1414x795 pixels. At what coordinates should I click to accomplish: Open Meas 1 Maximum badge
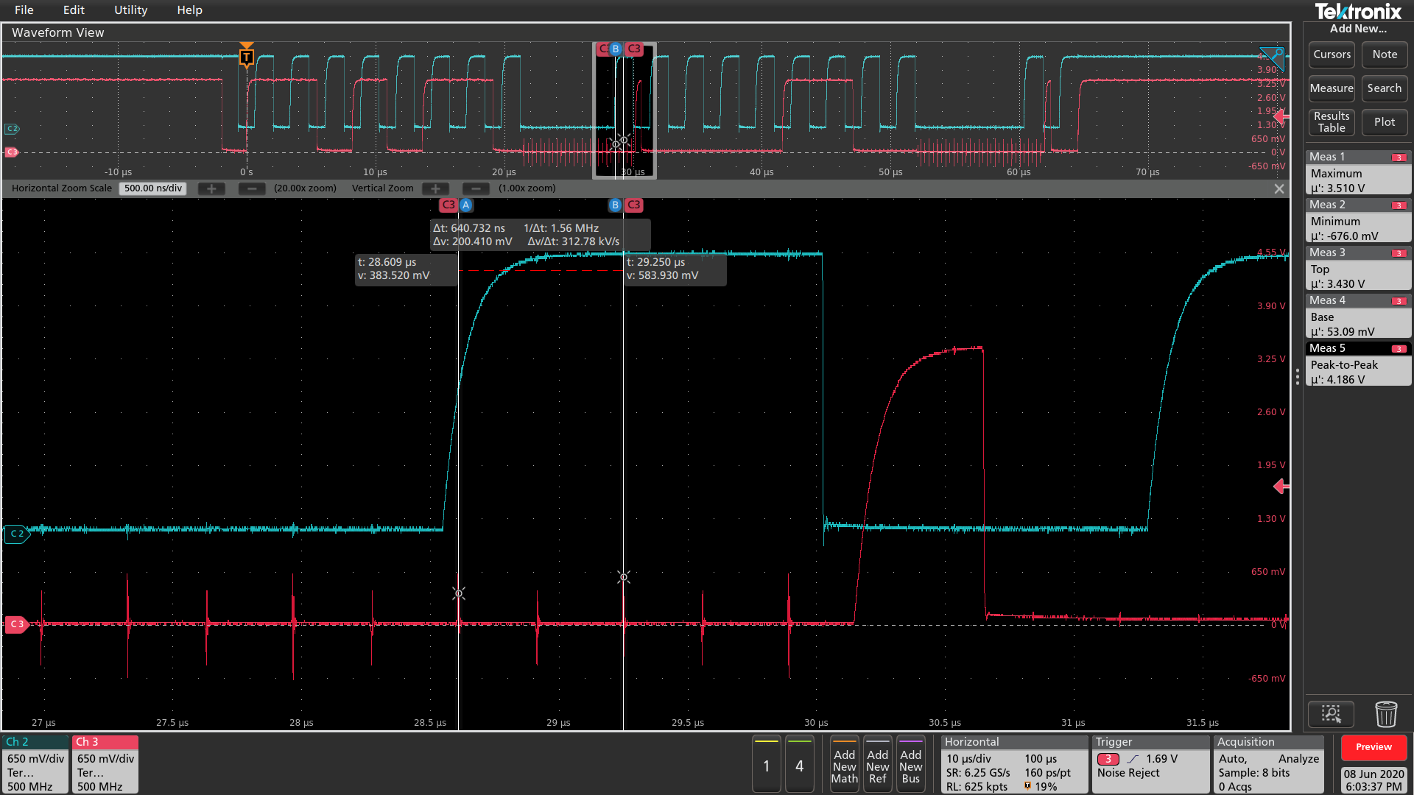1358,173
